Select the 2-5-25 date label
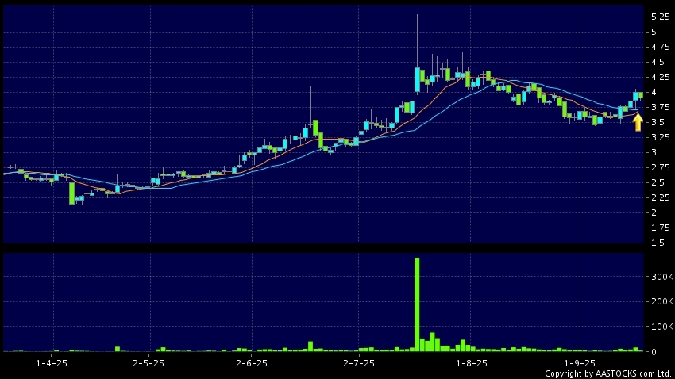This screenshot has height=379, width=675. coord(148,362)
